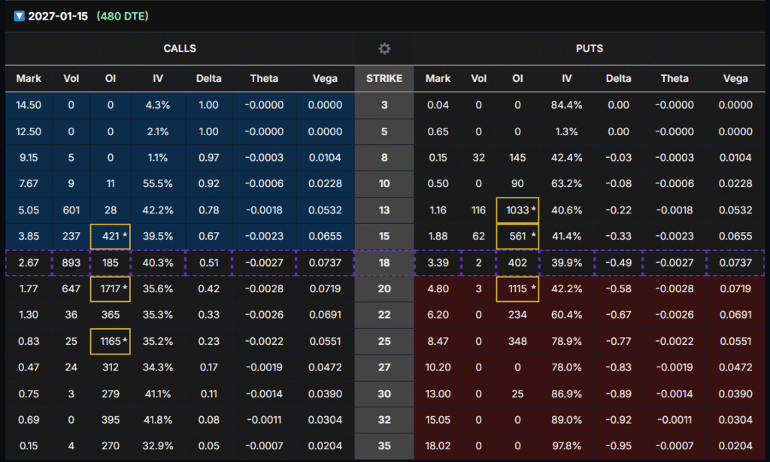
Task: Click the 480 DTE label
Action: 123,16
